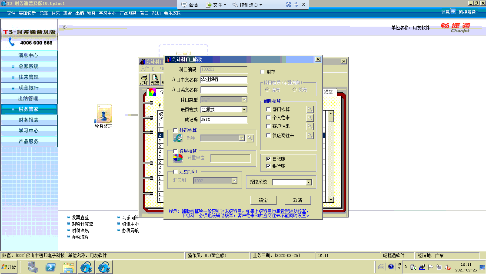
Task: Open the 畅捷服务 link
Action: tap(467, 12)
